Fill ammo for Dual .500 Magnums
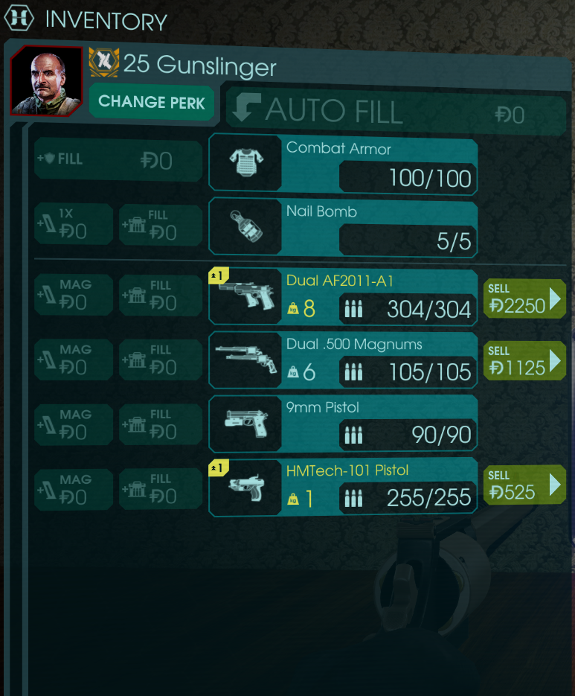575x696 pixels. 161,360
